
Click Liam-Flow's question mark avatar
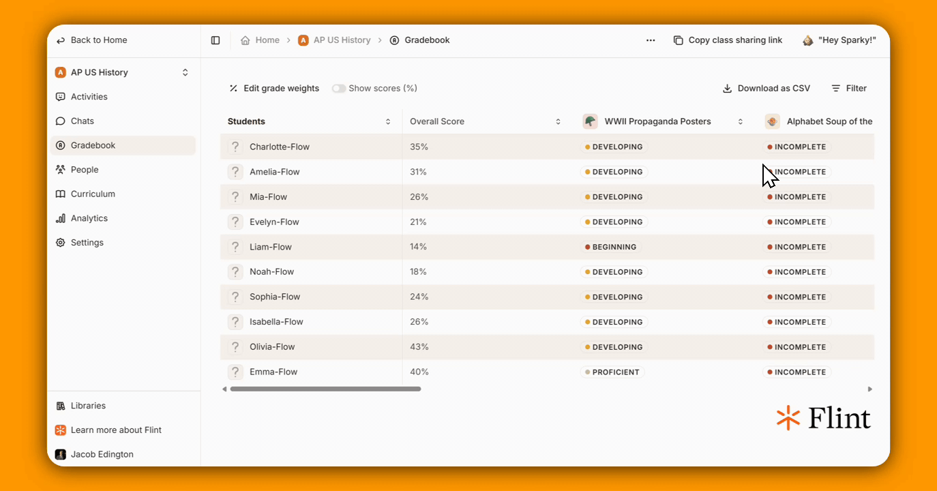point(235,247)
